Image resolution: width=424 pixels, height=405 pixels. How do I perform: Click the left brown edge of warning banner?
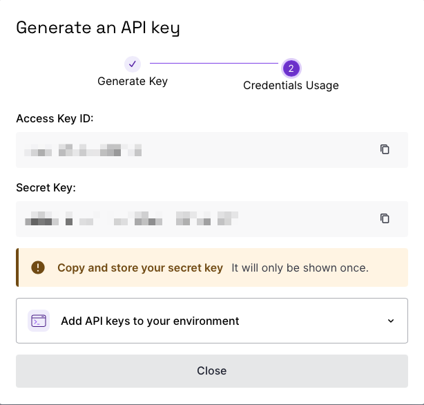click(17, 267)
